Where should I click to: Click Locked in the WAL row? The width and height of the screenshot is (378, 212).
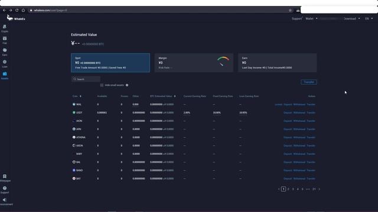pyautogui.click(x=278, y=105)
